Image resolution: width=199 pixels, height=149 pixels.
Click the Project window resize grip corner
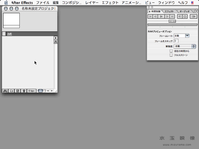point(56,91)
